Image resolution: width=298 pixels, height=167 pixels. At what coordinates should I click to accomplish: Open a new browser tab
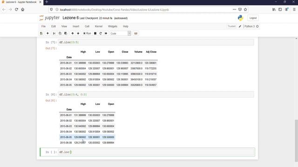pyautogui.click(x=47, y=2)
